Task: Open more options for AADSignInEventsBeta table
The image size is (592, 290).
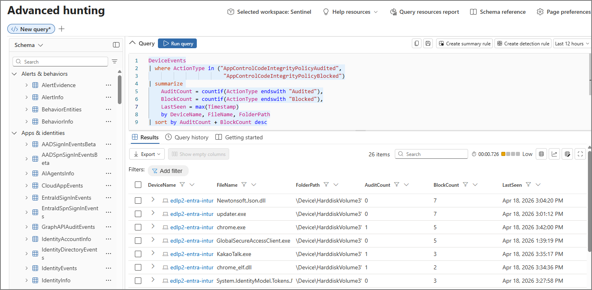Action: coord(109,144)
